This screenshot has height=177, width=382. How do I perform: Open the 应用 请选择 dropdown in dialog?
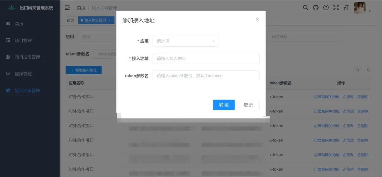coord(185,41)
